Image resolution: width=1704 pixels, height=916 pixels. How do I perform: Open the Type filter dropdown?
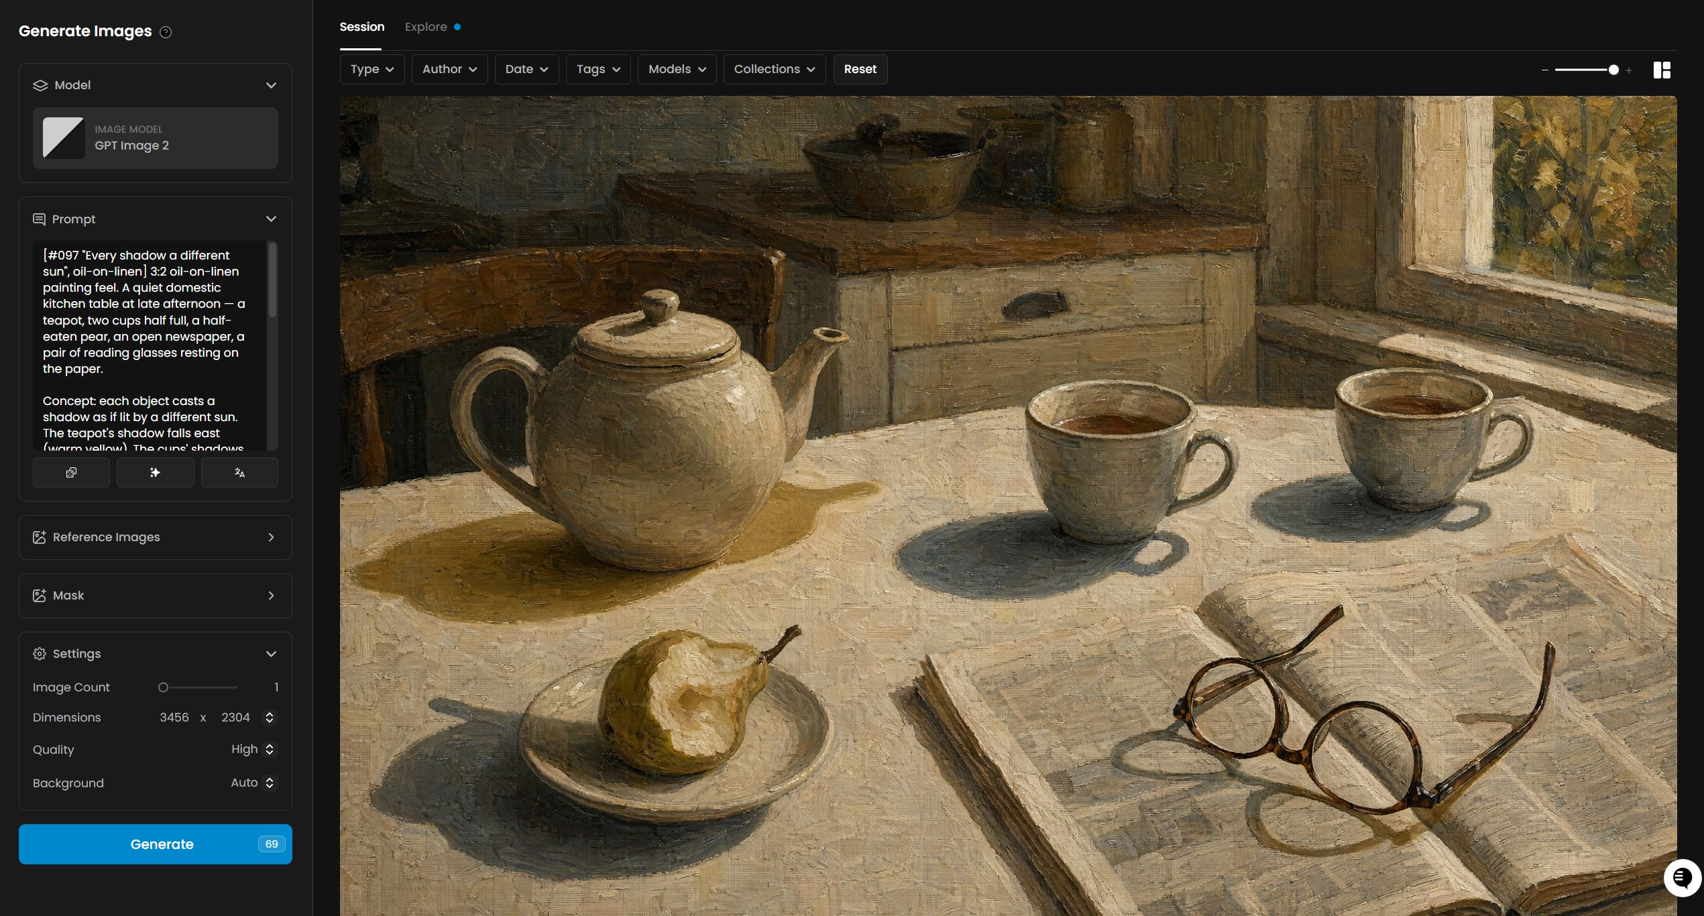(372, 69)
